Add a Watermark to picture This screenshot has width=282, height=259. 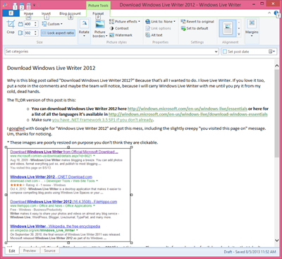(121, 35)
